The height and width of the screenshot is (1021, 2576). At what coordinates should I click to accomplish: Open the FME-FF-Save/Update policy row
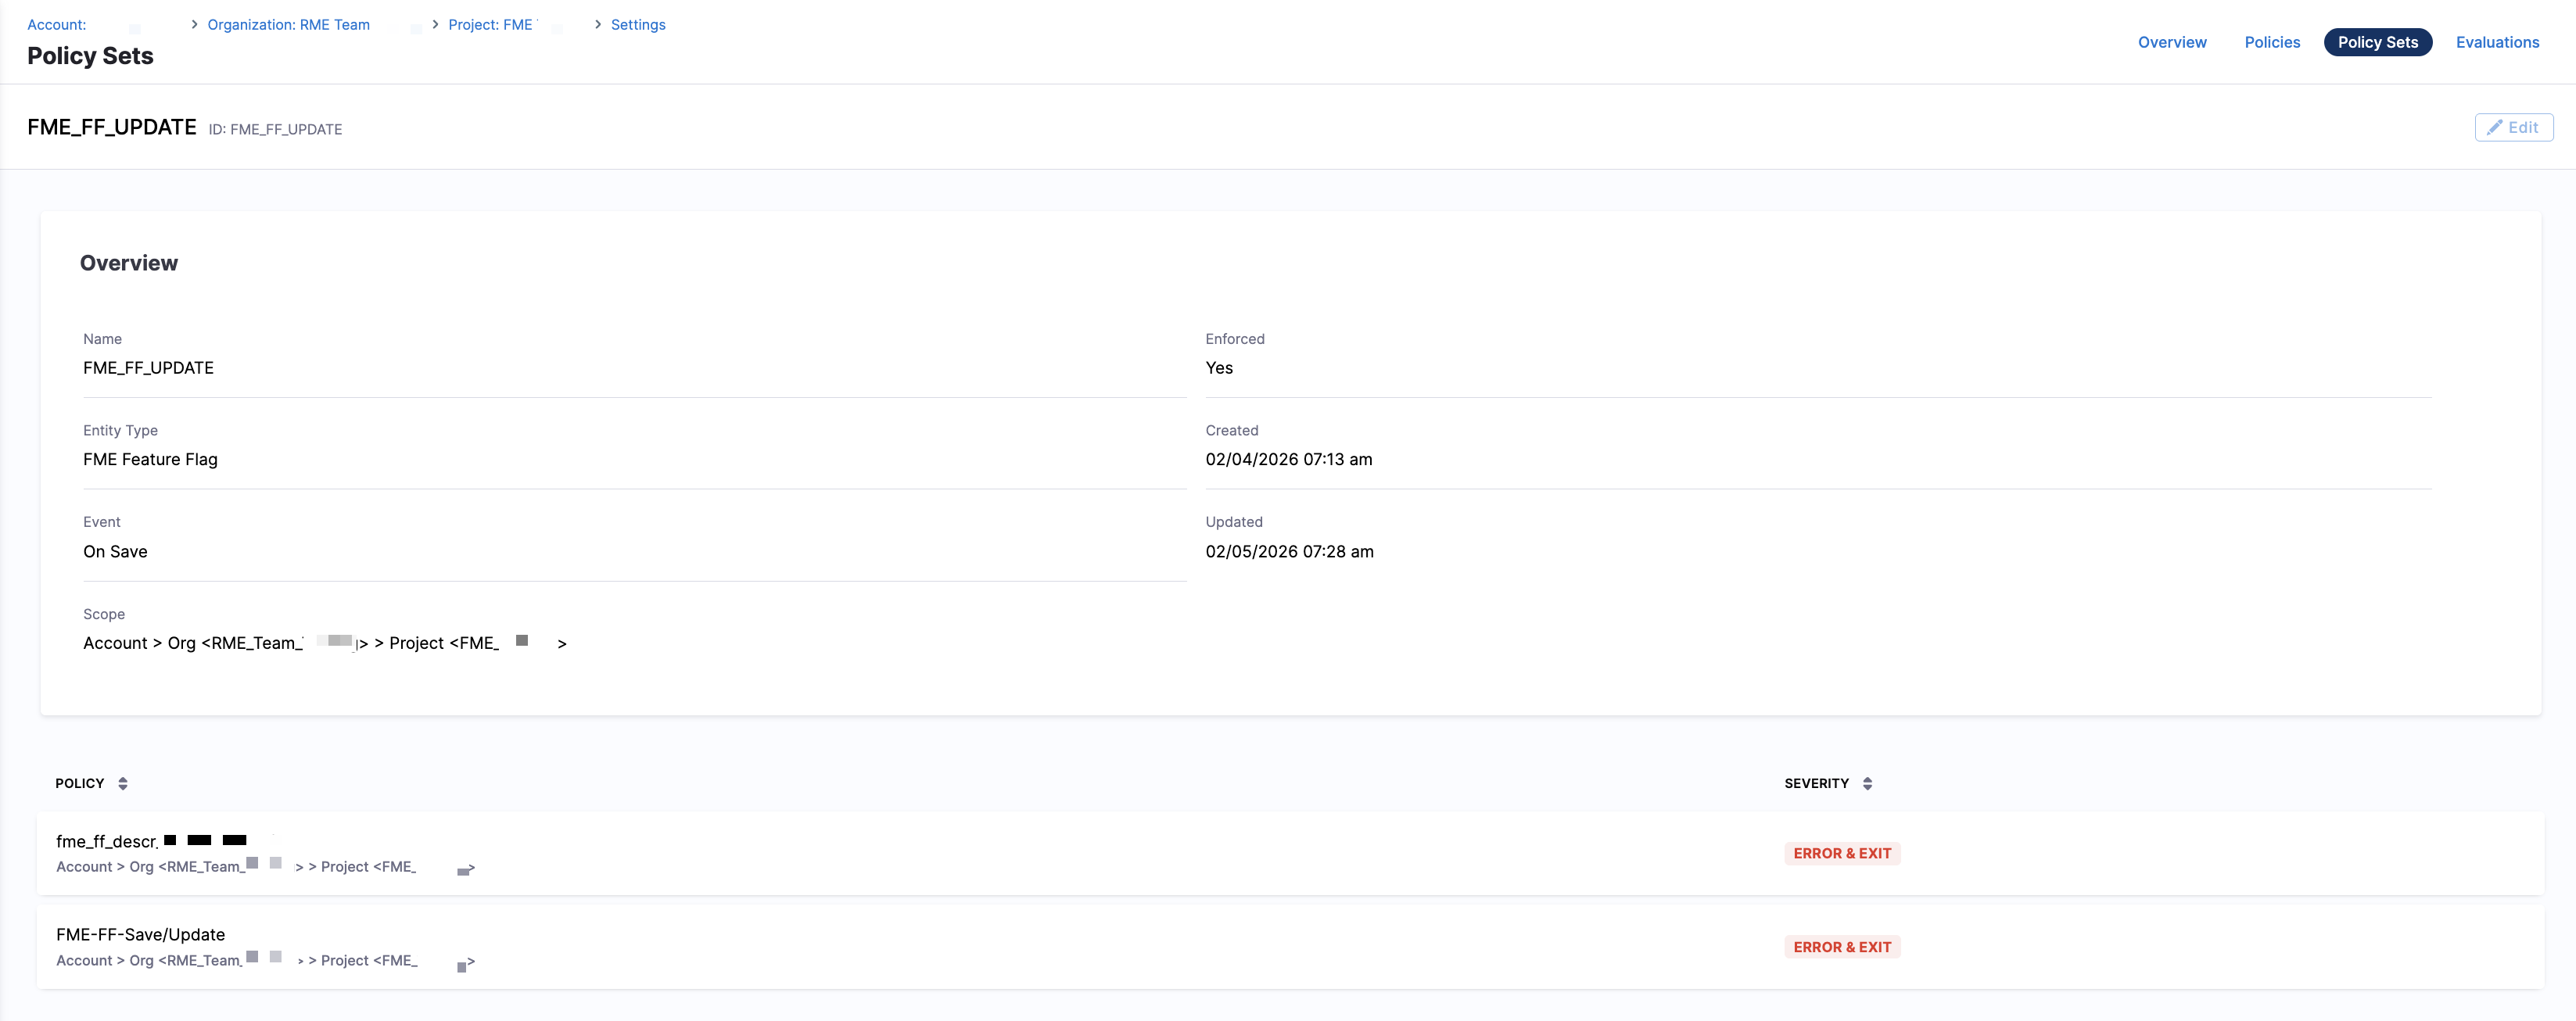click(x=140, y=934)
